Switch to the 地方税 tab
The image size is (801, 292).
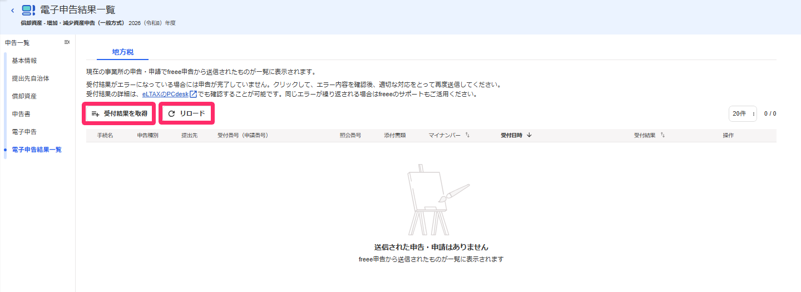tap(123, 52)
